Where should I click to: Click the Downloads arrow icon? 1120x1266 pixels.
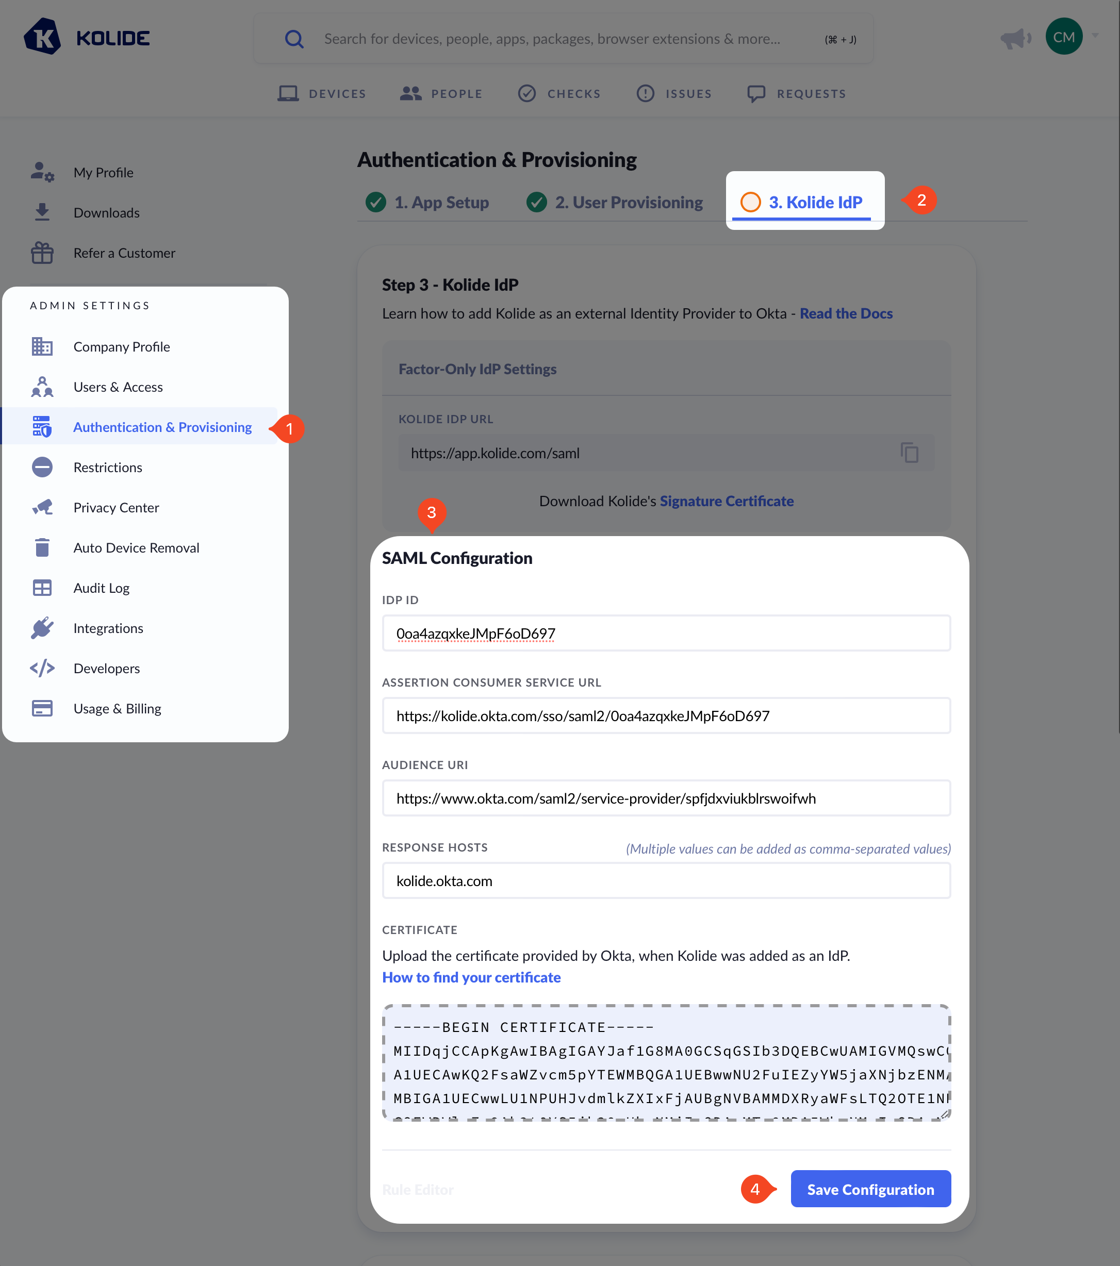pyautogui.click(x=42, y=212)
